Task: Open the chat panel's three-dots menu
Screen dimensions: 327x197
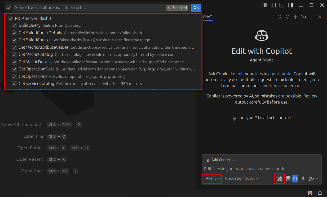Action: coord(311,17)
